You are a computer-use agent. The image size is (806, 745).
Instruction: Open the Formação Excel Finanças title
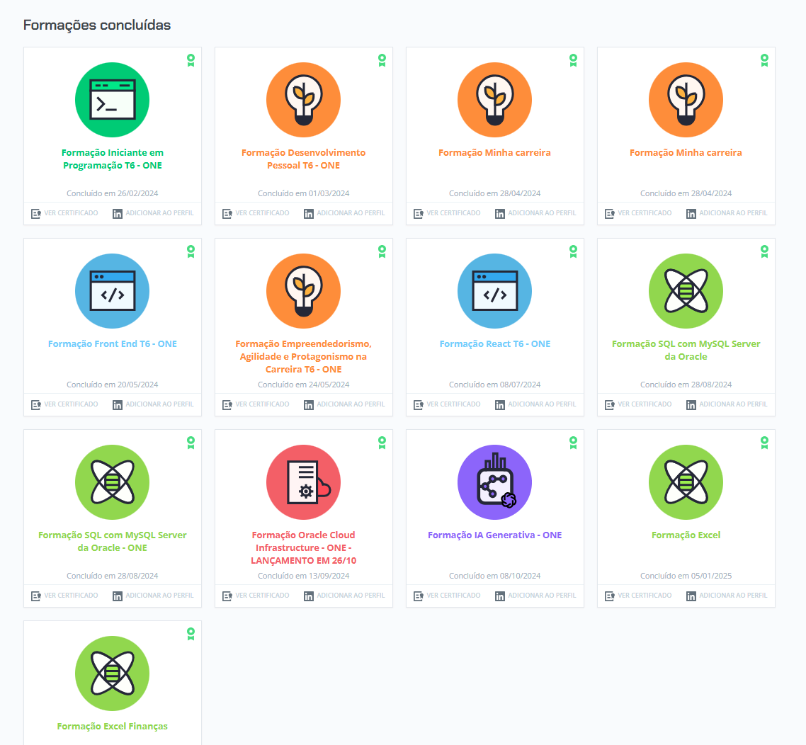(x=113, y=726)
